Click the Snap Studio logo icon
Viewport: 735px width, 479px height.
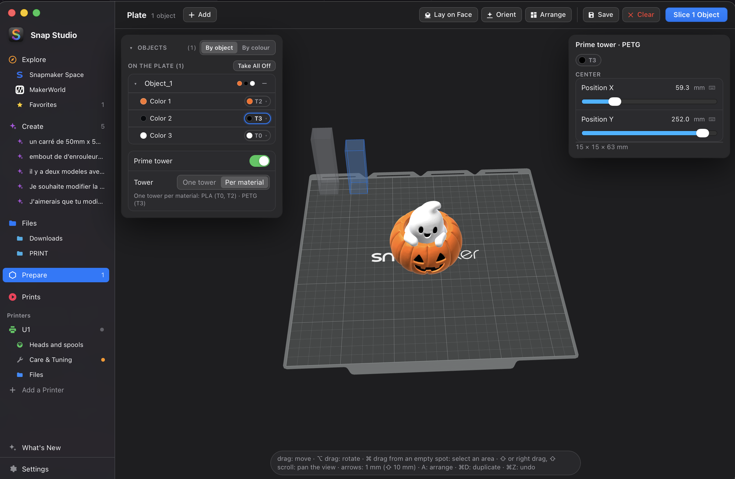(16, 35)
